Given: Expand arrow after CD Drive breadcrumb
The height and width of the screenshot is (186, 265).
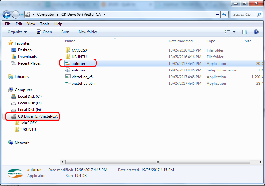Looking at the screenshot, I should [105, 15].
